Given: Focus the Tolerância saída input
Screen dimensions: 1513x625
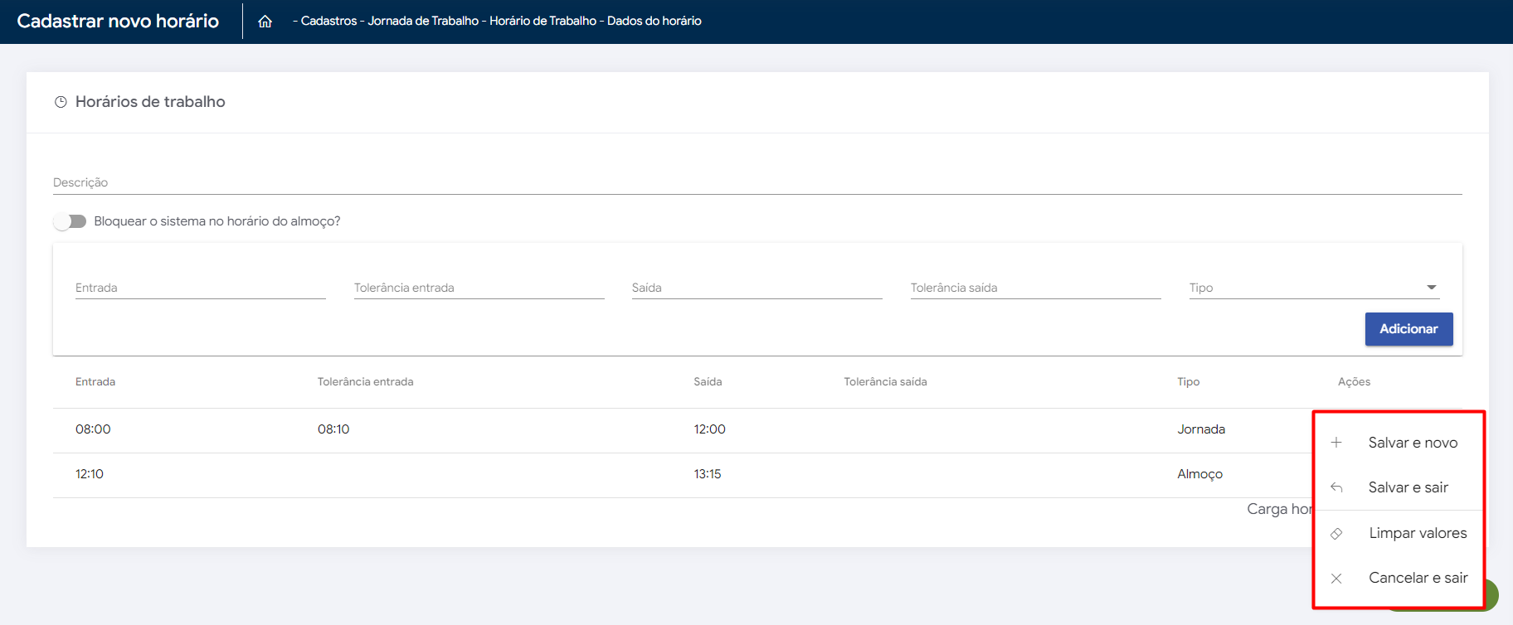Looking at the screenshot, I should pyautogui.click(x=1035, y=288).
